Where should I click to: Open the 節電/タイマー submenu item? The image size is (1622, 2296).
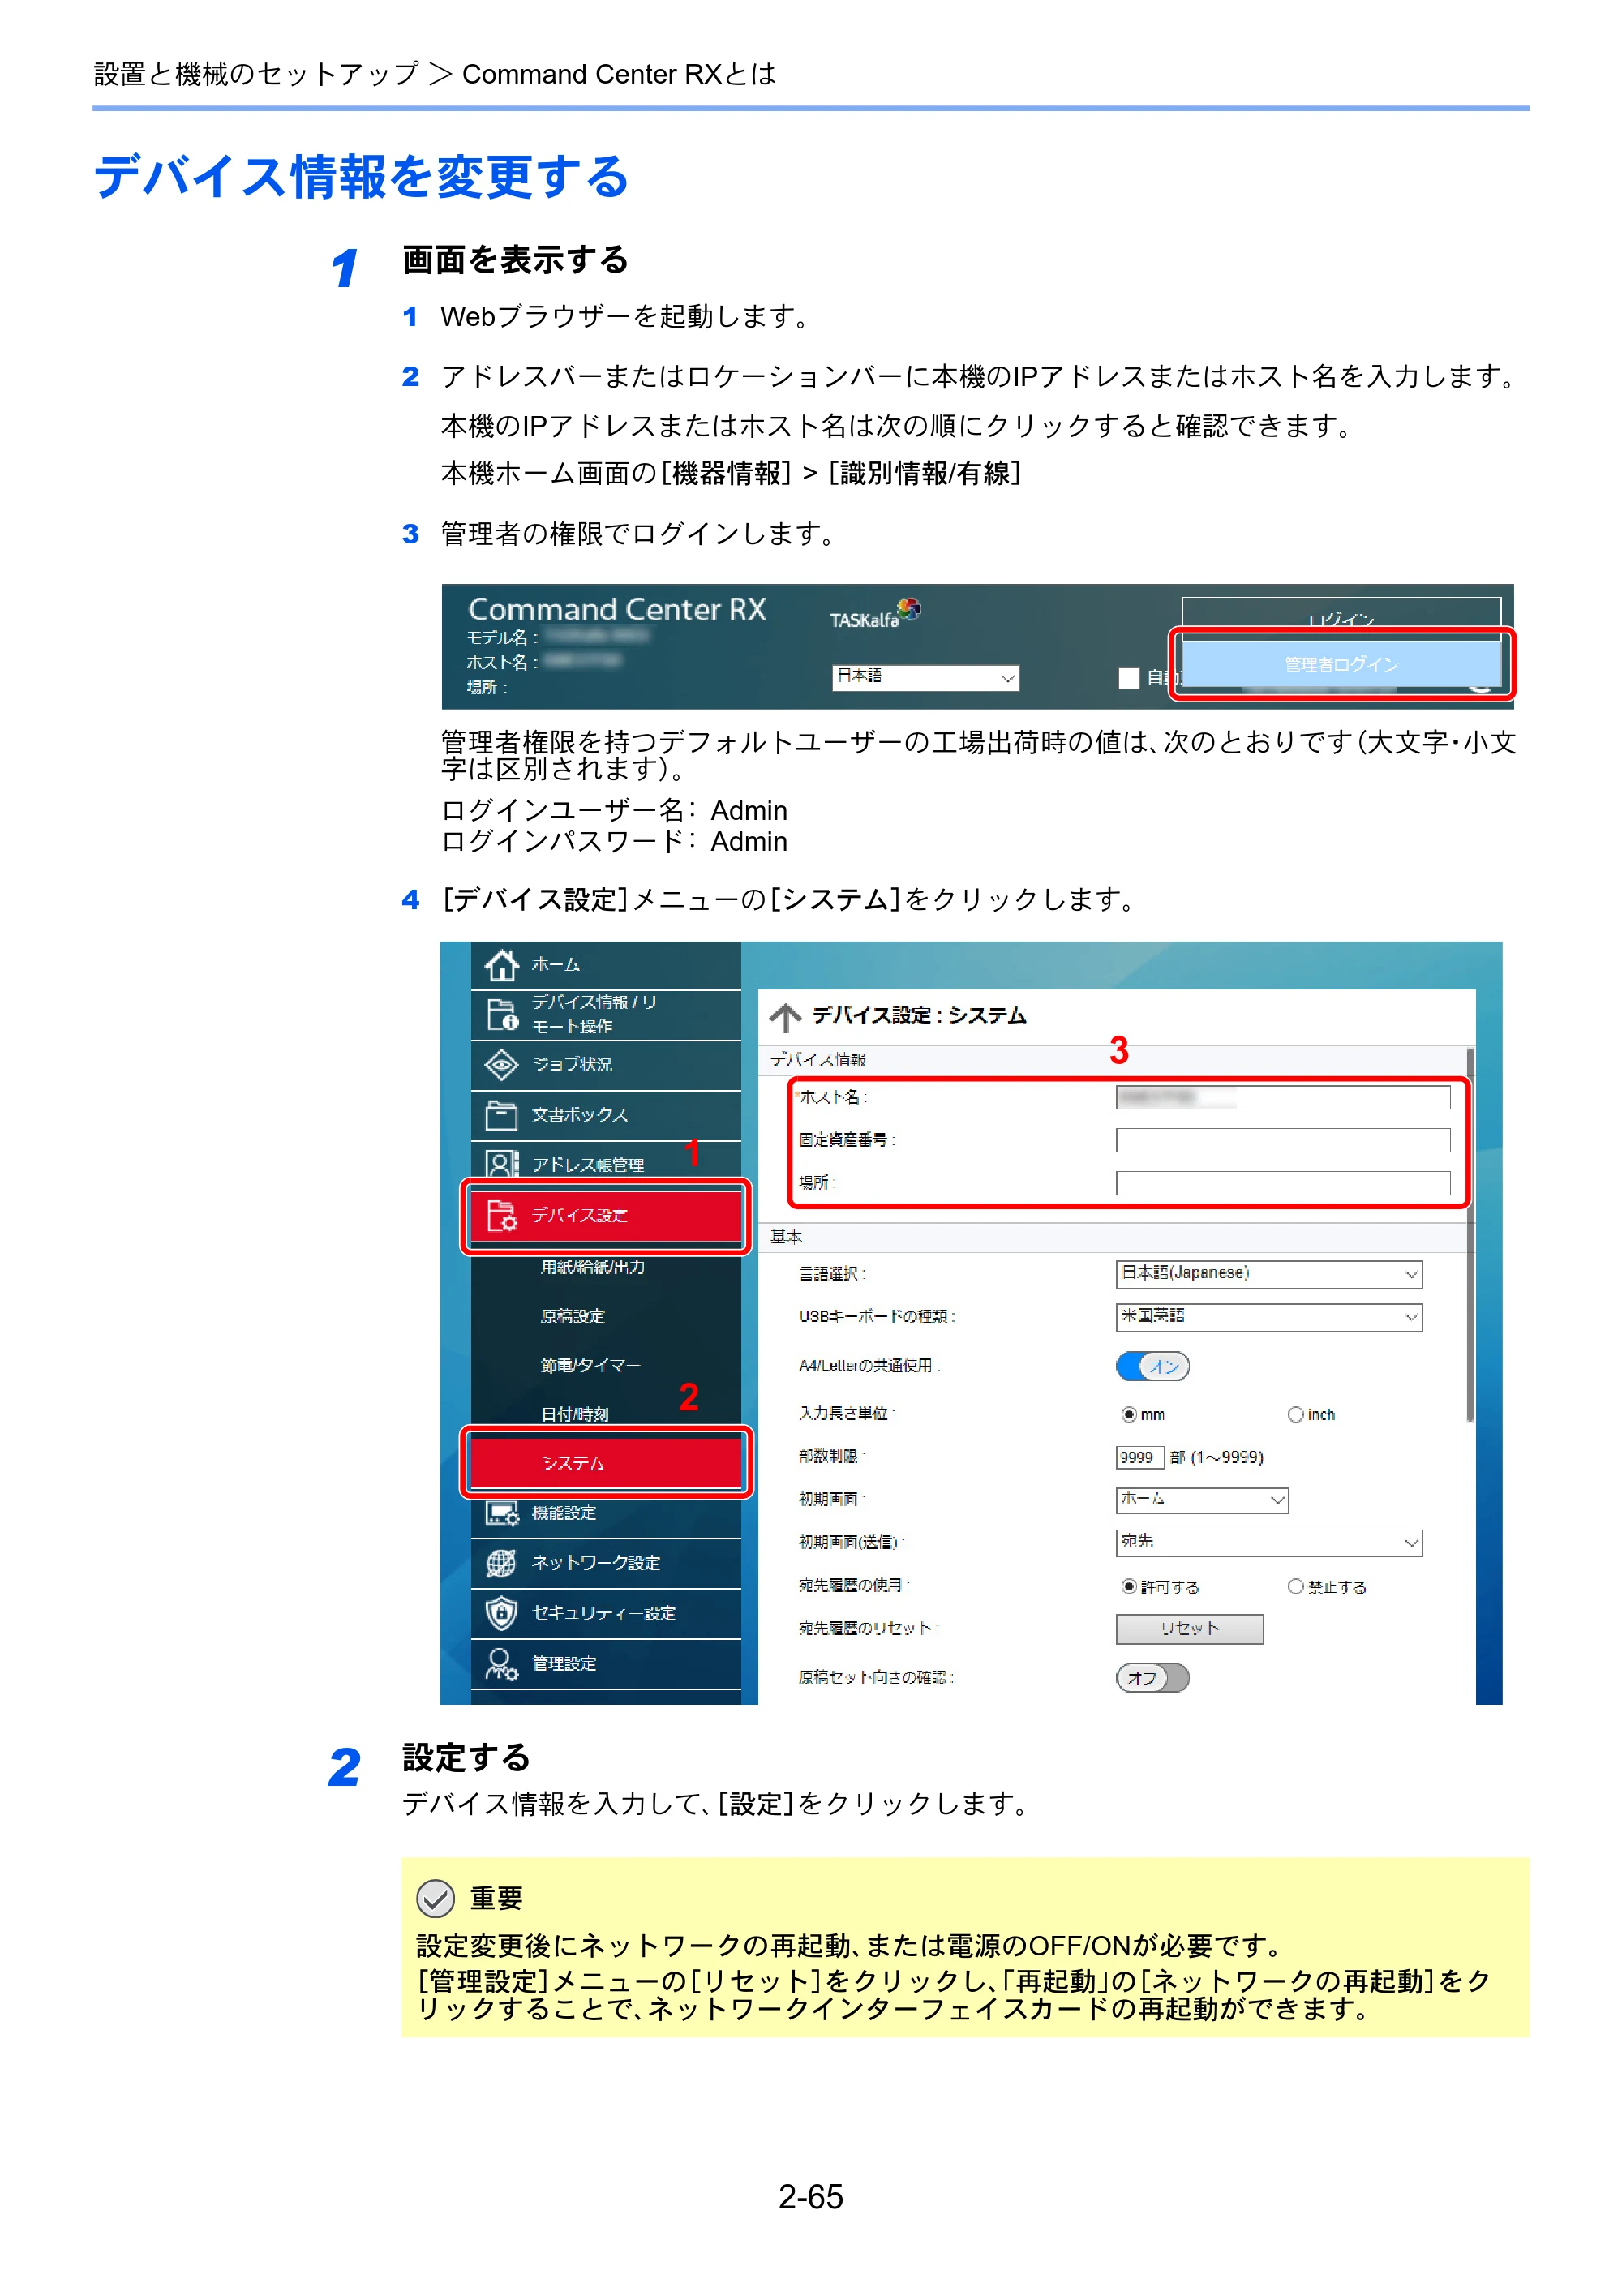pos(590,1365)
